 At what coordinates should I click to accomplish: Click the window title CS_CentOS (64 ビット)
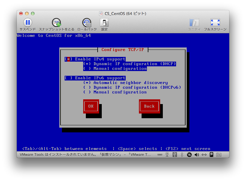tap(125, 14)
